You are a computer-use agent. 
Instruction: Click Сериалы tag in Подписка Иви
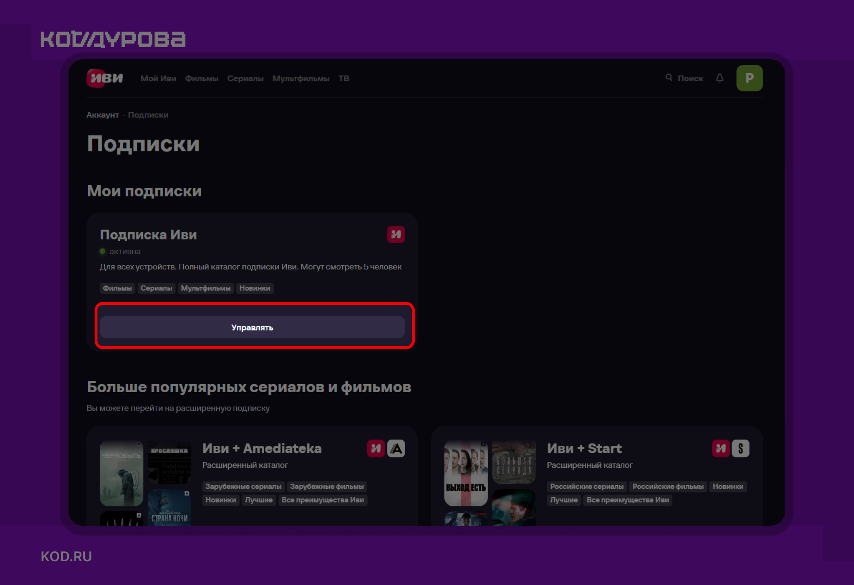156,288
